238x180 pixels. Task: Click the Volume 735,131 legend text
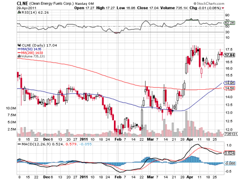point(33,56)
